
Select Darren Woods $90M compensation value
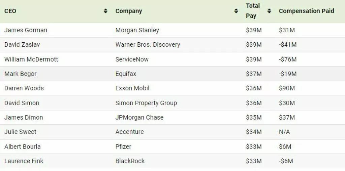[x=287, y=88]
